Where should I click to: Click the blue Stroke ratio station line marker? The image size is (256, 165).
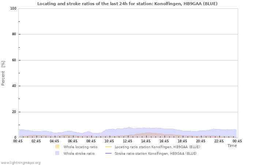tap(108, 153)
